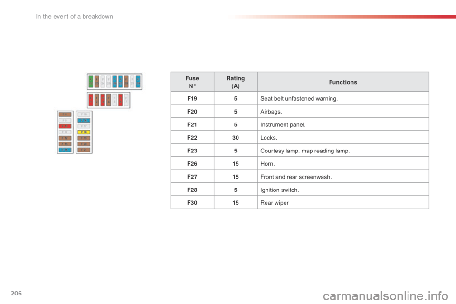Click the brown F8 fuse
456x304 pixels.
pyautogui.click(x=65, y=114)
